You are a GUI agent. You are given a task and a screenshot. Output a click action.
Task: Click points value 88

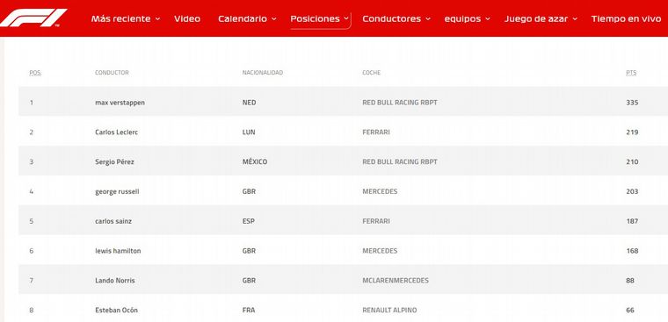[630, 281]
